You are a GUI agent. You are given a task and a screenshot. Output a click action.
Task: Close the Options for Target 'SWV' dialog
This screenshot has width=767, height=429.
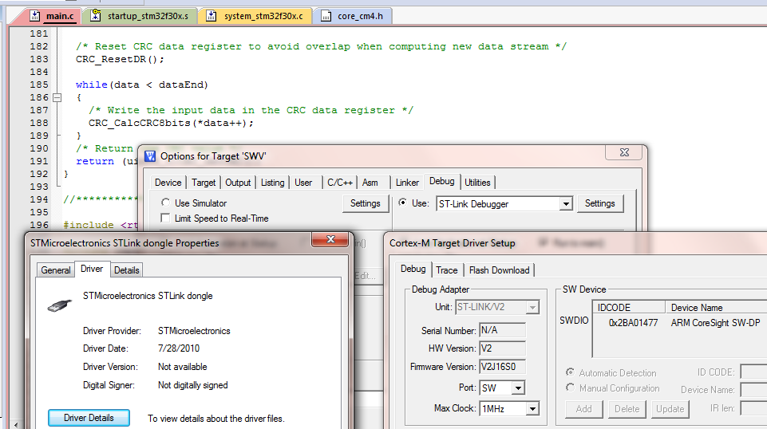coord(624,152)
